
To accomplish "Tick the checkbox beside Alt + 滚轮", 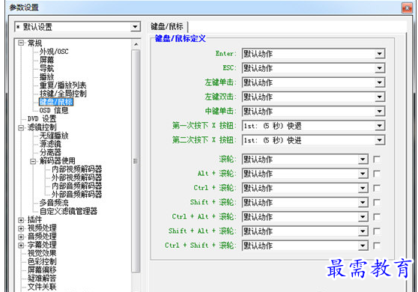I will (x=377, y=174).
